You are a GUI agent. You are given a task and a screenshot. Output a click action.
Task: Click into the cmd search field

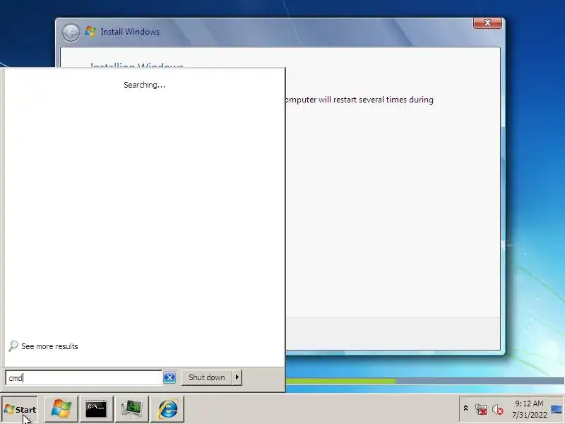pos(83,377)
